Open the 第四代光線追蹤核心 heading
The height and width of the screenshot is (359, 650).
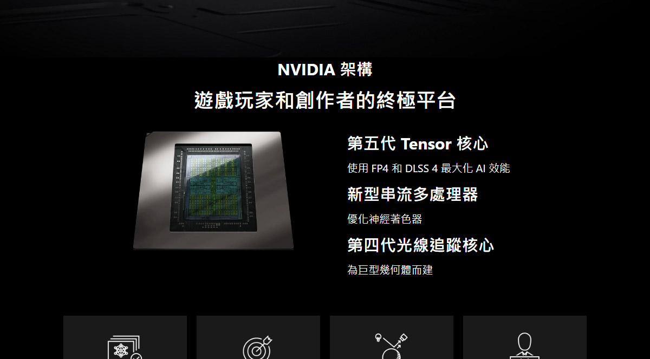(x=420, y=245)
